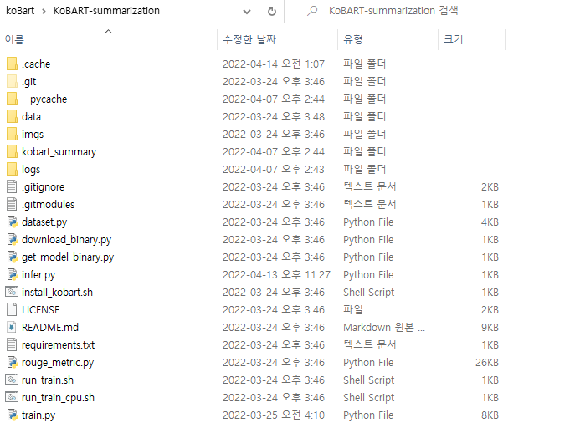Sort by the 유형 column header

[x=352, y=39]
